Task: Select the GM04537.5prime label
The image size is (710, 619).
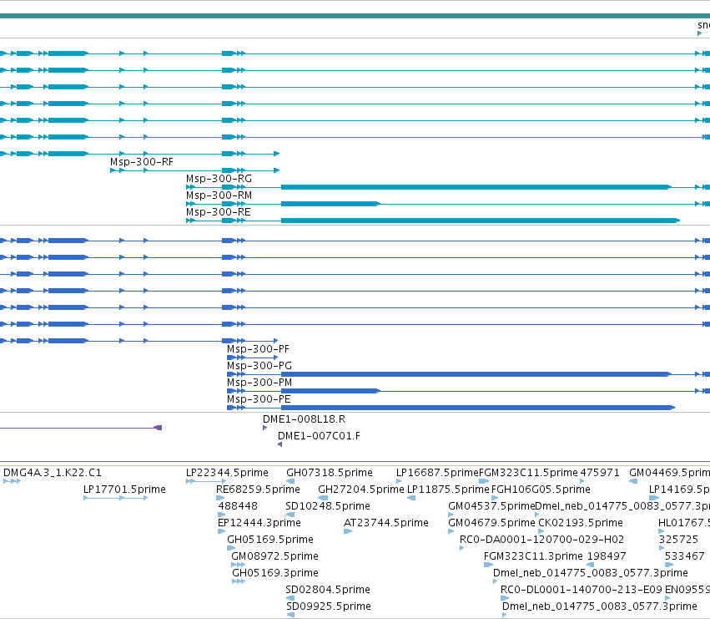Action: pos(491,506)
